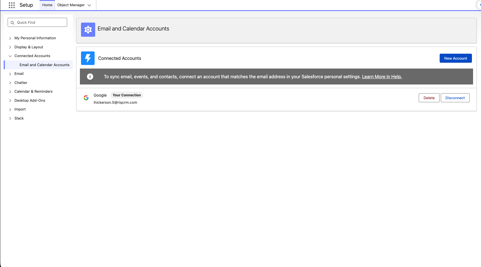Click the Connected Accounts card title
Viewport: 481px width, 267px height.
point(120,58)
